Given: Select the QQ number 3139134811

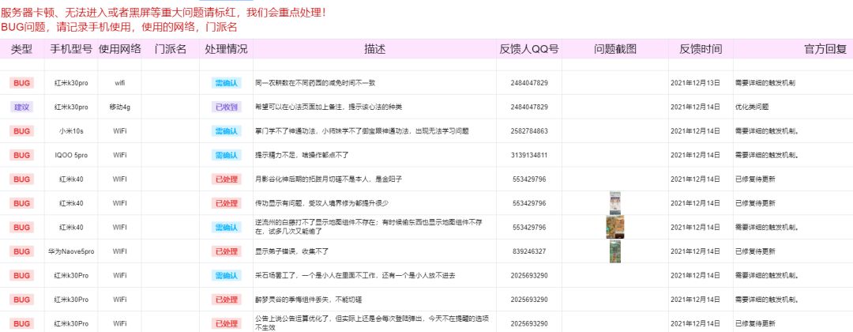Looking at the screenshot, I should (529, 155).
